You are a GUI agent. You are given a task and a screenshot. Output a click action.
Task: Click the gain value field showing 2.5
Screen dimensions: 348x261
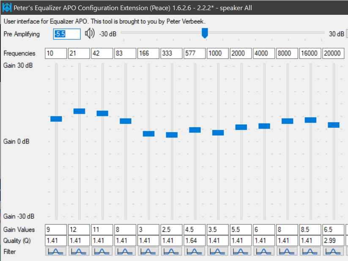coord(171,229)
